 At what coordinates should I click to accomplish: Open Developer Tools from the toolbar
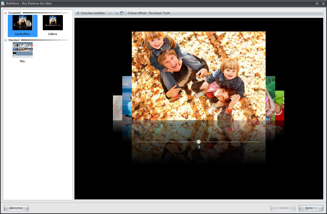(x=159, y=13)
